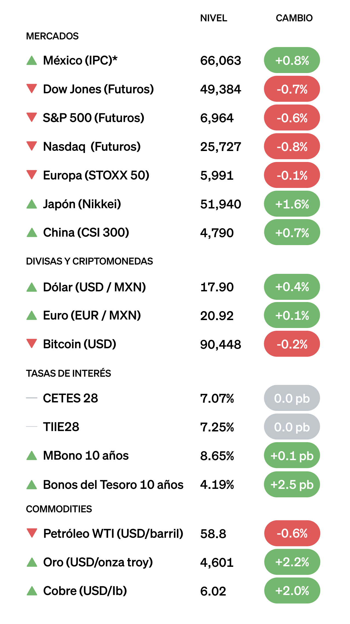Click the Cobre (USD/lb) label

(85, 591)
